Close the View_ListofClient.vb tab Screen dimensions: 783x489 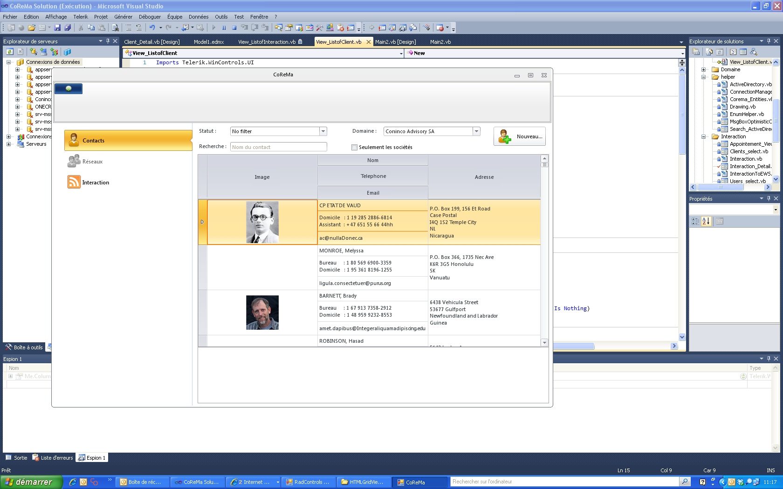coord(369,42)
